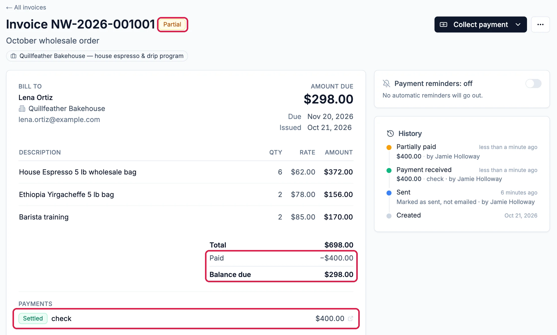Click the Invoice NW-2026-001001 heading
The image size is (557, 335).
[80, 24]
